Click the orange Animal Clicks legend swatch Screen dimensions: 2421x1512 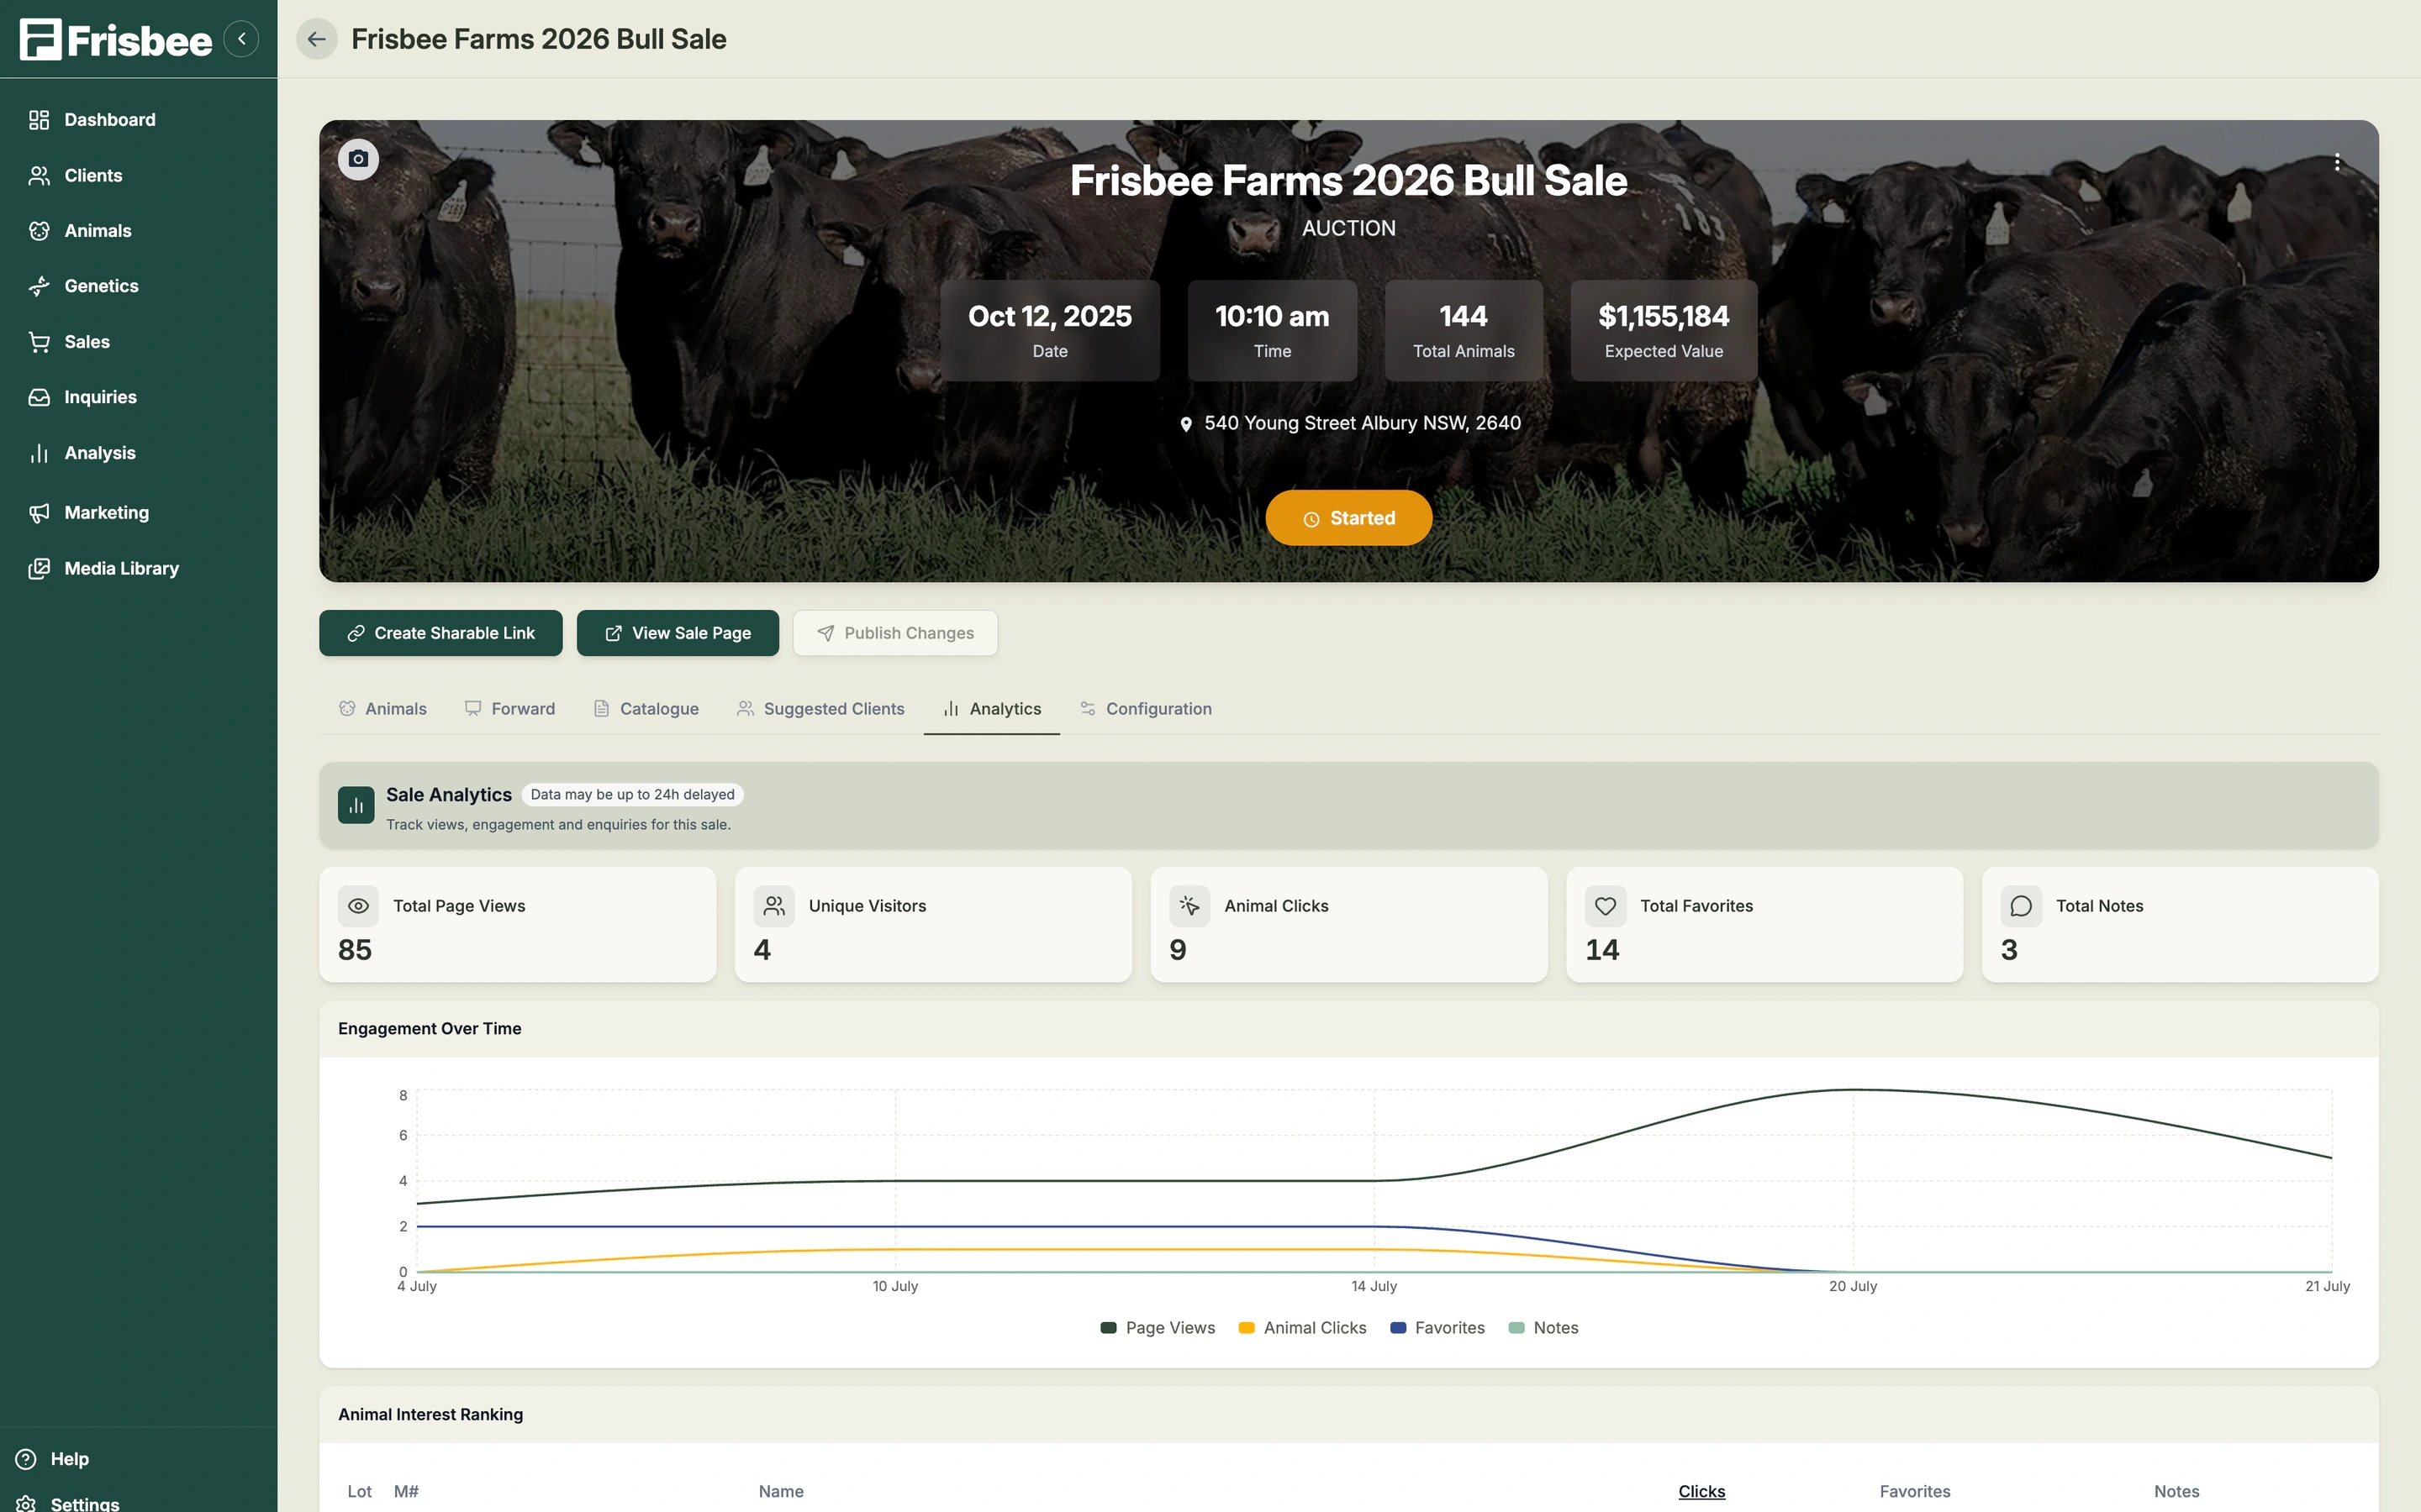pos(1247,1328)
